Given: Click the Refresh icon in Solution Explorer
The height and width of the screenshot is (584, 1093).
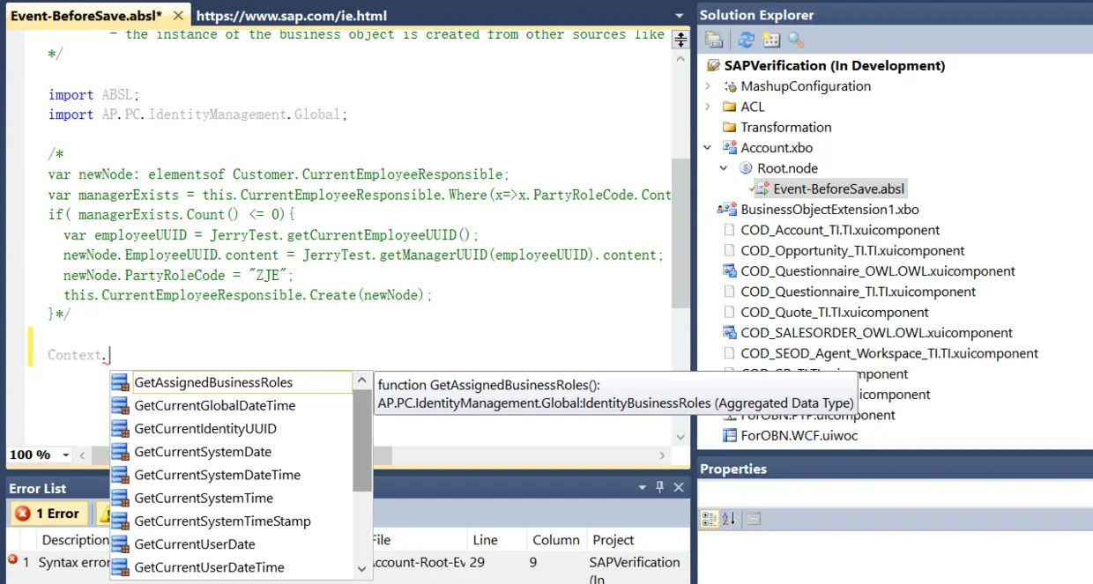Looking at the screenshot, I should (x=747, y=40).
